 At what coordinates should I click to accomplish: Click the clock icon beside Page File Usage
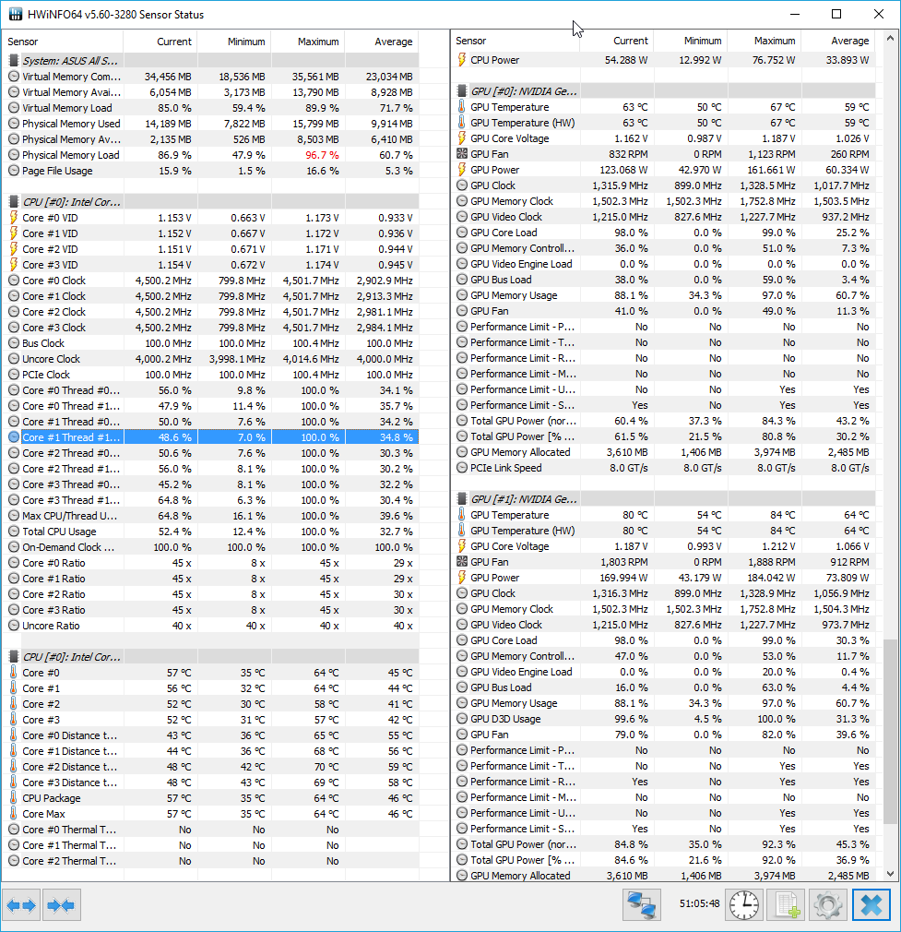click(x=14, y=171)
